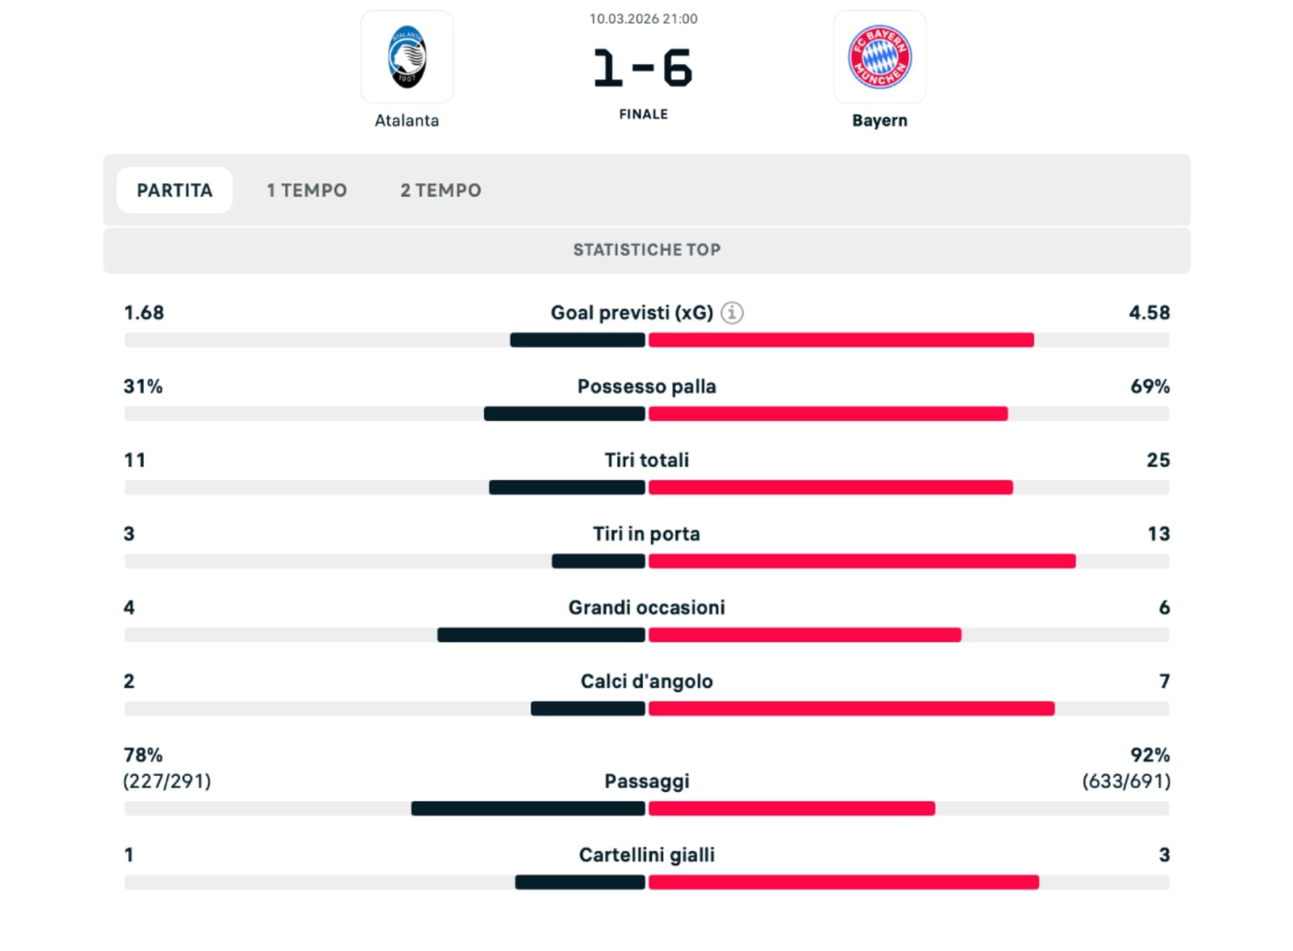The height and width of the screenshot is (951, 1293).
Task: Click the red Goal previsti xG bar
Action: pos(841,340)
